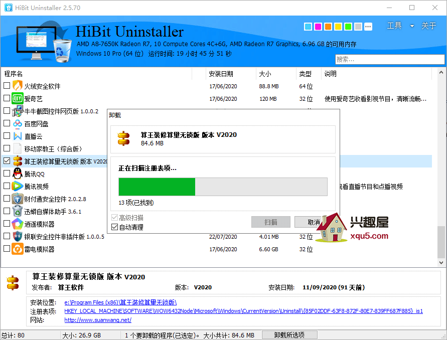447x340 pixels.
Task: Check the 火绒安全软件 checkbox
Action: 7,85
